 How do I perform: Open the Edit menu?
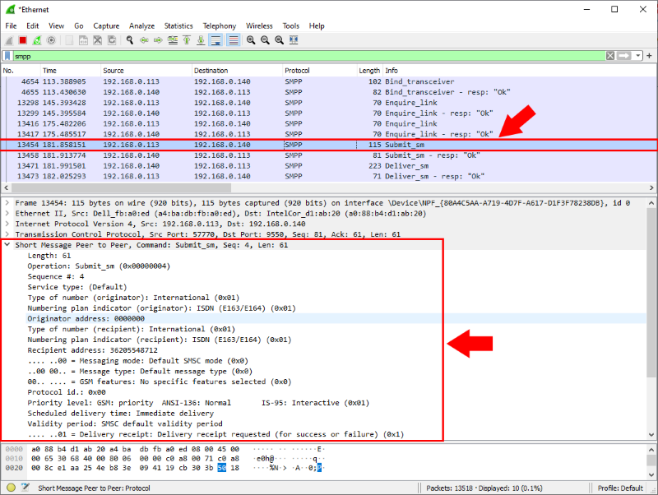(x=32, y=26)
